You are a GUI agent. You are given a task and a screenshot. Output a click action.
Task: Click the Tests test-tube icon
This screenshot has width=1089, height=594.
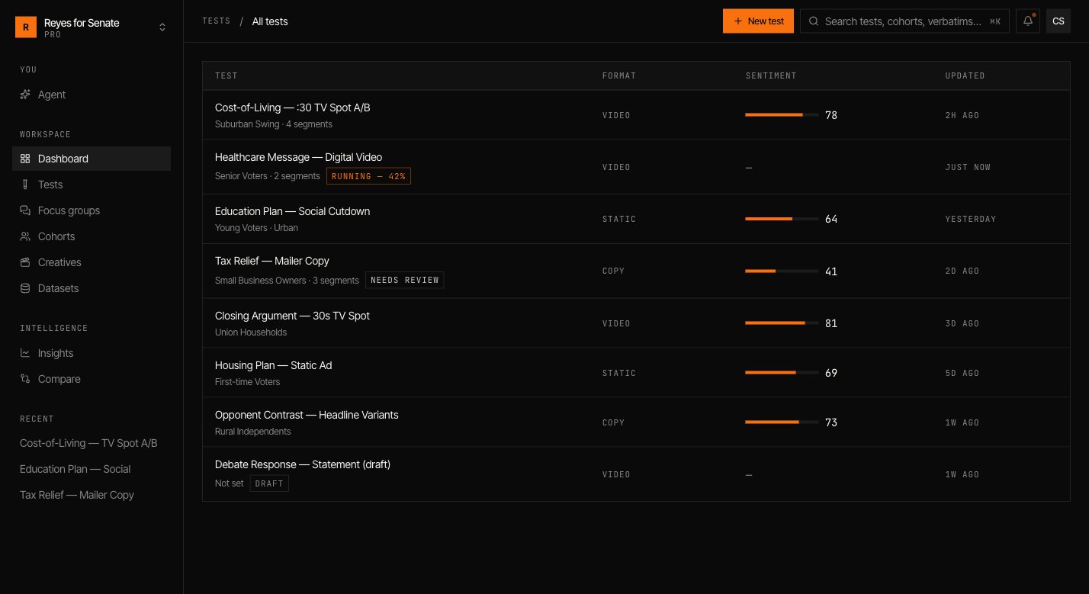point(25,185)
